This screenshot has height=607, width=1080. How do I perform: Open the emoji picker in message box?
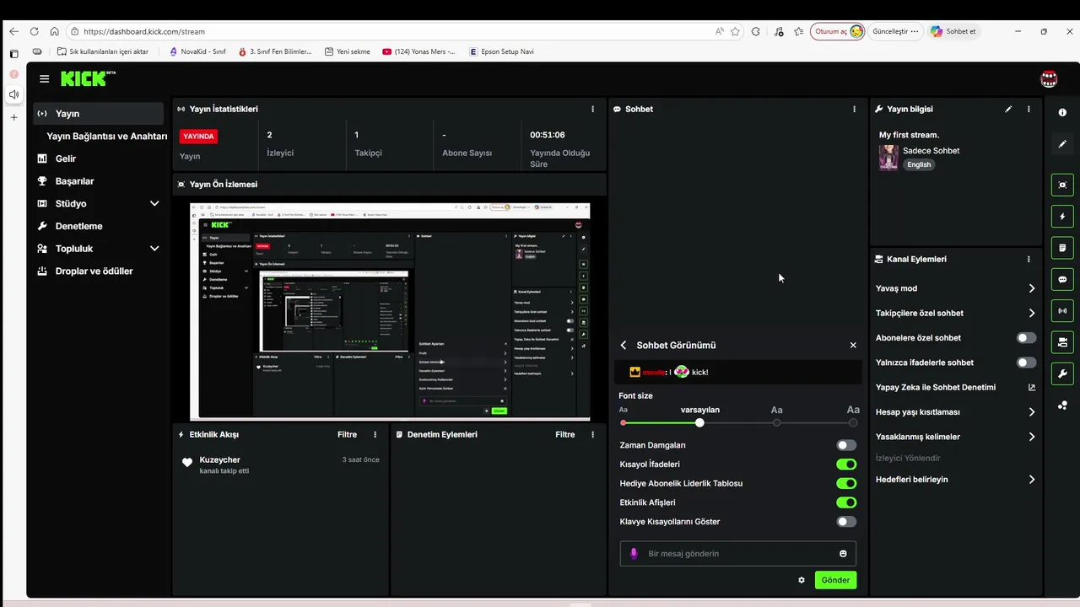[843, 553]
